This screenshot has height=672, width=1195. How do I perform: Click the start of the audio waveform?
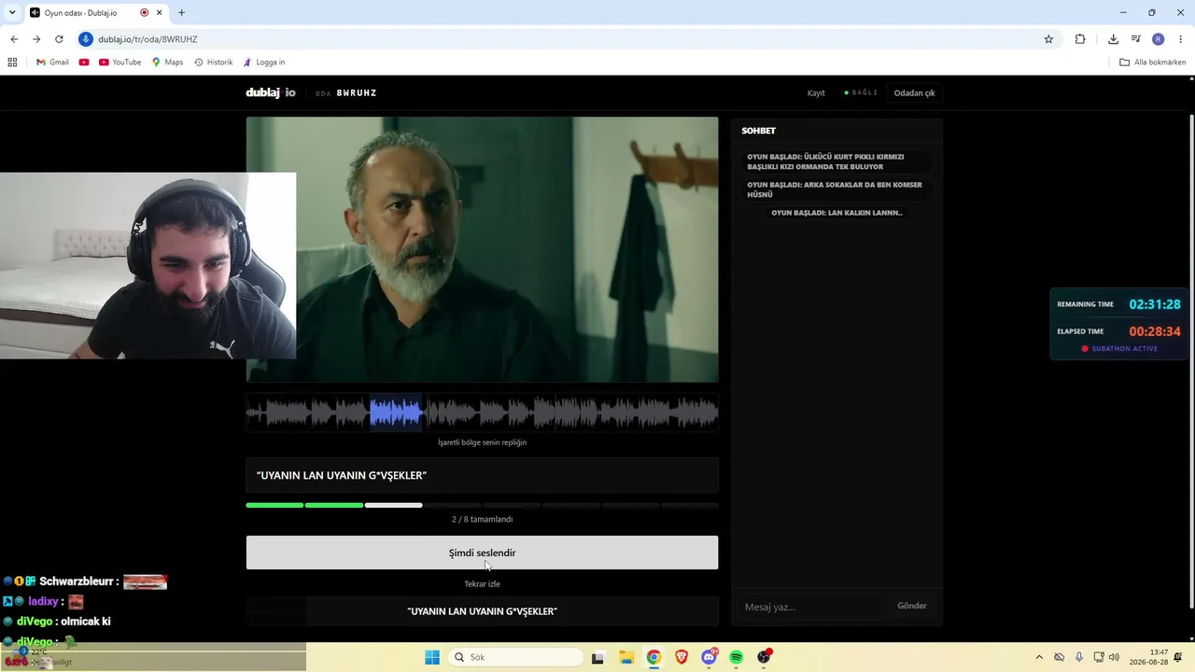coord(250,413)
